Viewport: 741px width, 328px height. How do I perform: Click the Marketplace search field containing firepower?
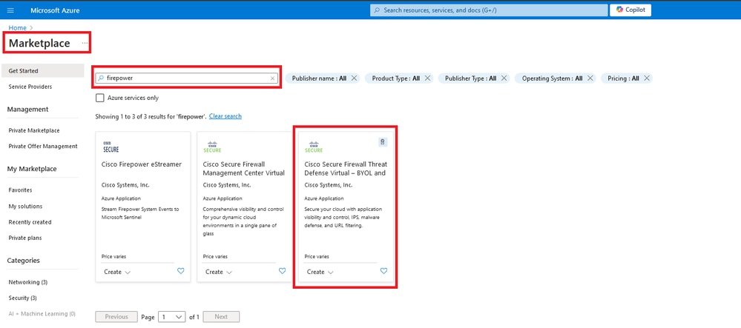pos(187,78)
